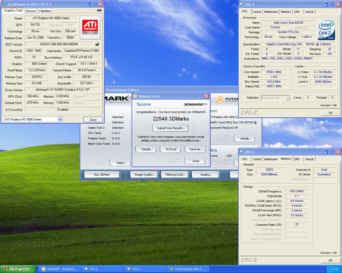Viewport: 342px width, 273px height.
Task: Click the Rated FSB 1880.1 MHz value
Action: click(274, 86)
